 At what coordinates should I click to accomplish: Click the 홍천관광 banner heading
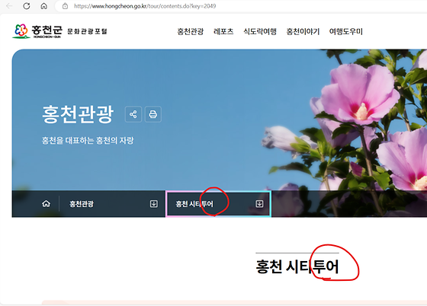click(x=78, y=114)
